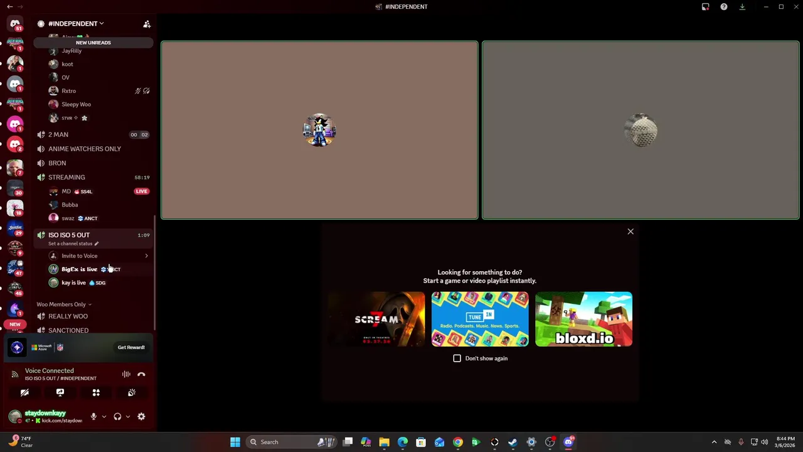This screenshot has width=803, height=452.
Task: Open Windows Start menu
Action: pos(235,442)
